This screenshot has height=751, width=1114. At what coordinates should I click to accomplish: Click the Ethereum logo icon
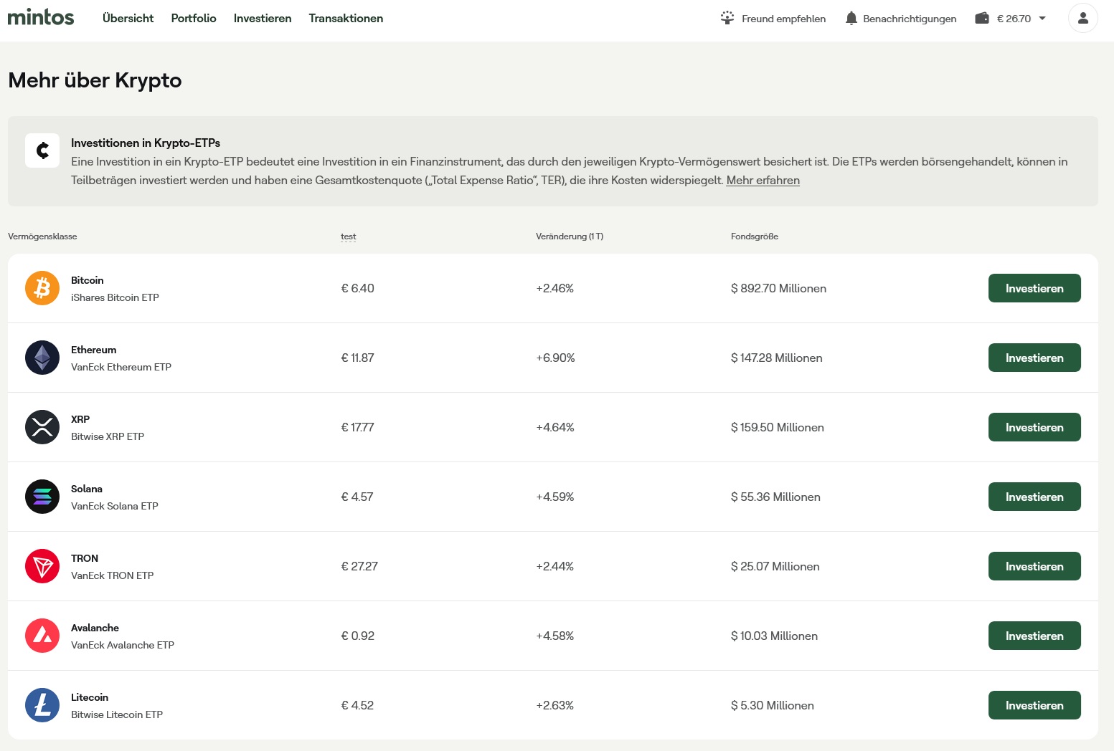[x=42, y=358]
